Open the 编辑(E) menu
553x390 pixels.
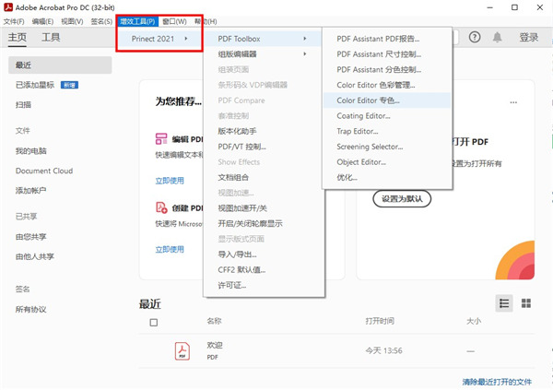tap(42, 21)
